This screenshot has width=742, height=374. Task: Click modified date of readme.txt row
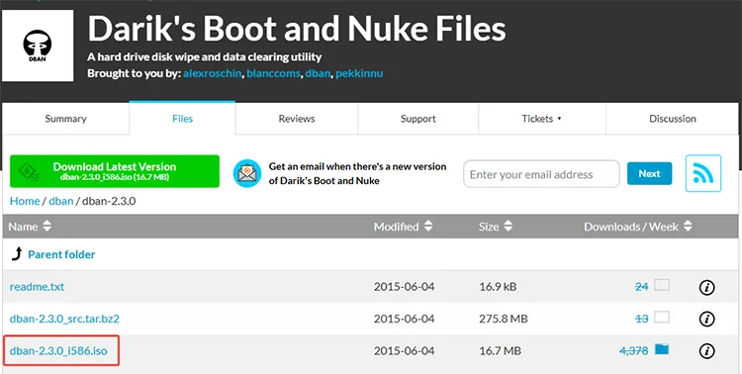(x=404, y=287)
